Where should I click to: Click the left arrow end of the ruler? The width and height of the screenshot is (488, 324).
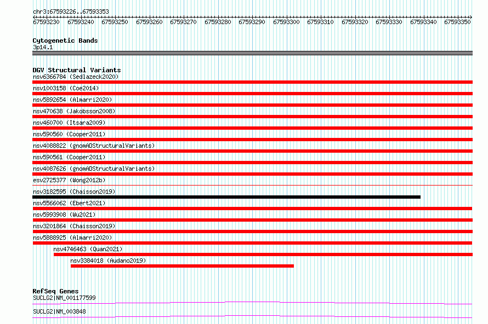click(x=34, y=17)
